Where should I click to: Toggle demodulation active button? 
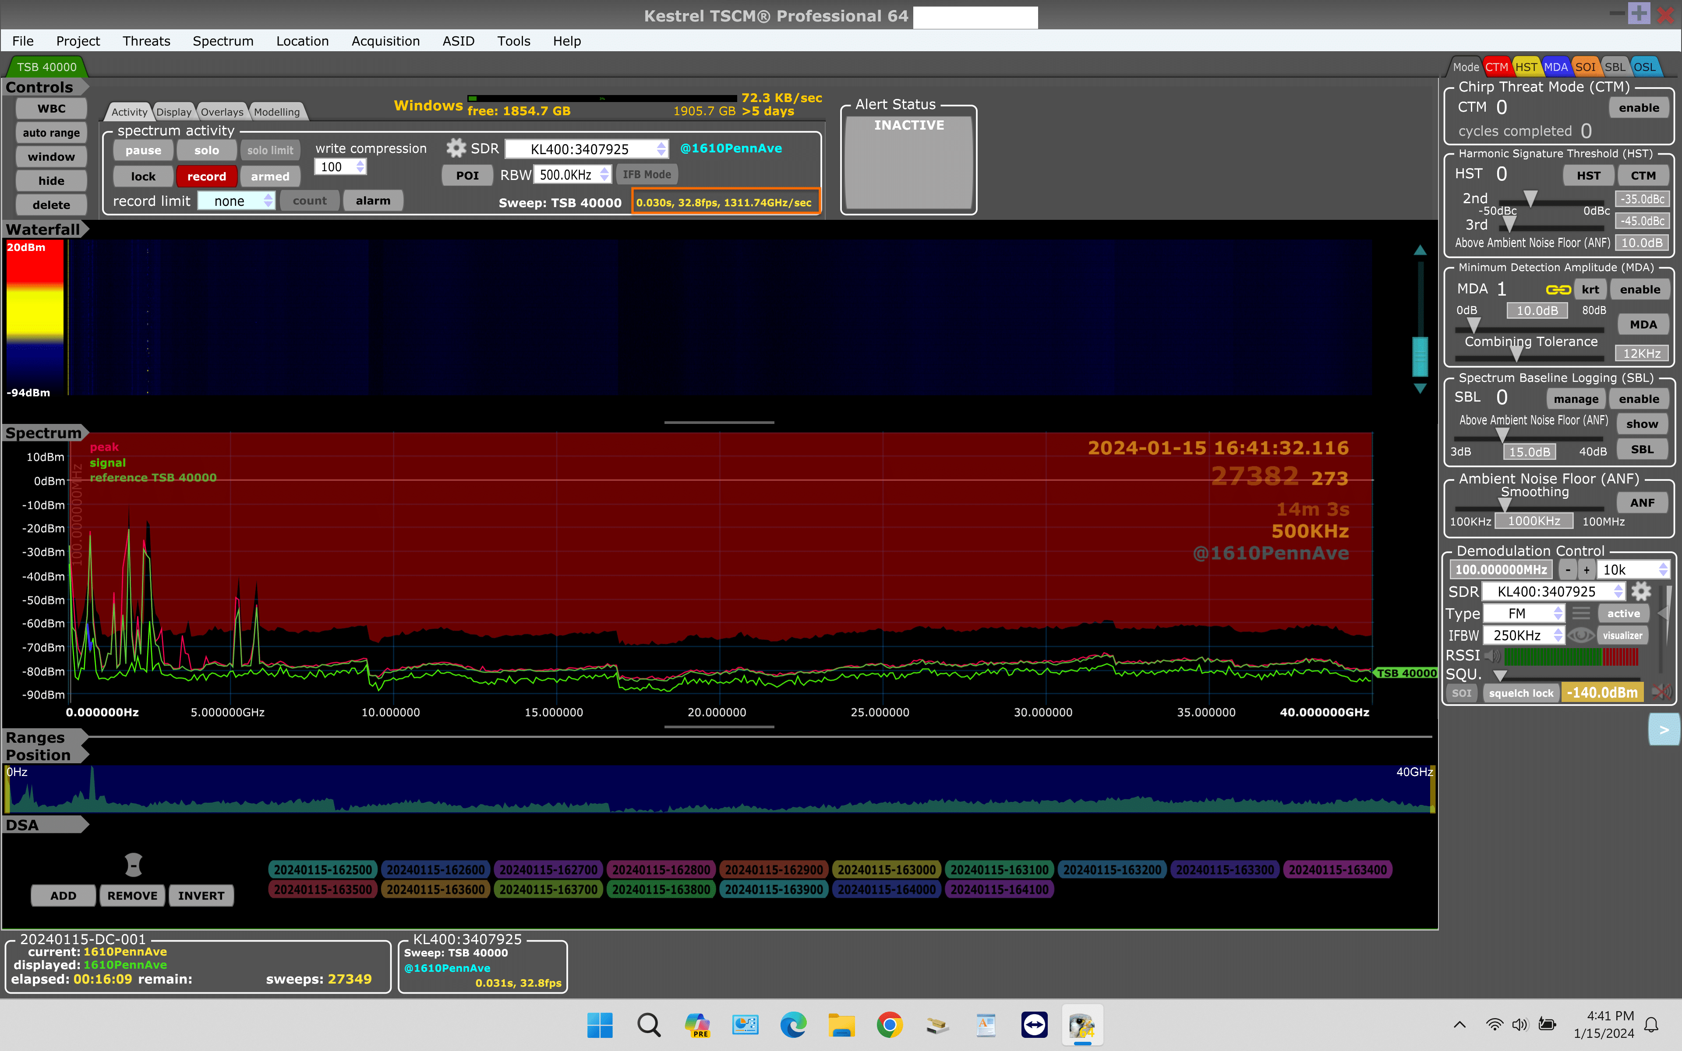point(1623,613)
